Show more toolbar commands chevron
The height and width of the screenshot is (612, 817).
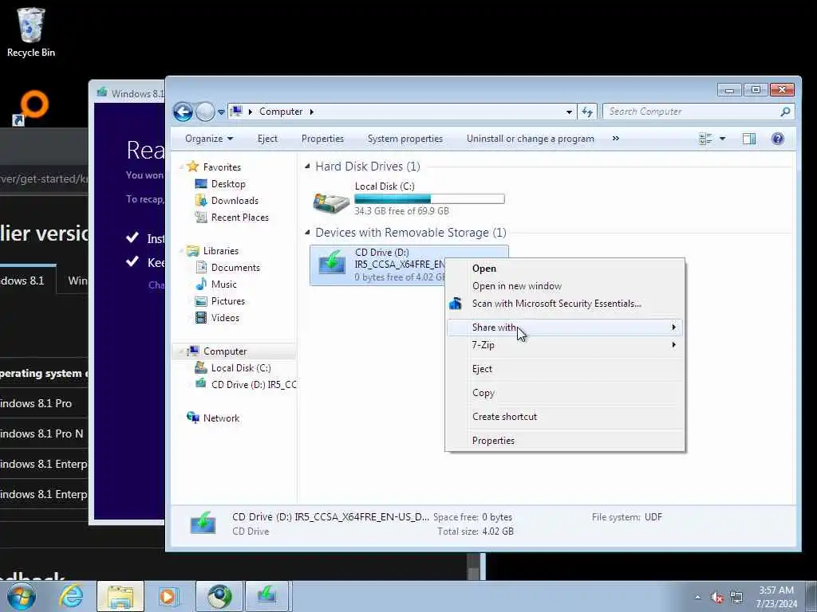[x=615, y=139]
